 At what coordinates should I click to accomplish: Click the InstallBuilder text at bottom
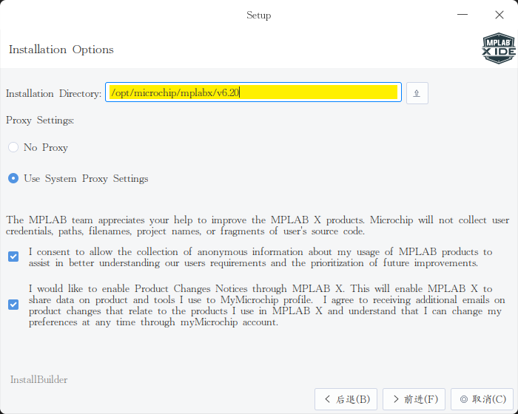click(x=38, y=380)
